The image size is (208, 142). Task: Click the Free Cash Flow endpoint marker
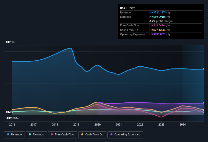pyautogui.click(x=204, y=112)
